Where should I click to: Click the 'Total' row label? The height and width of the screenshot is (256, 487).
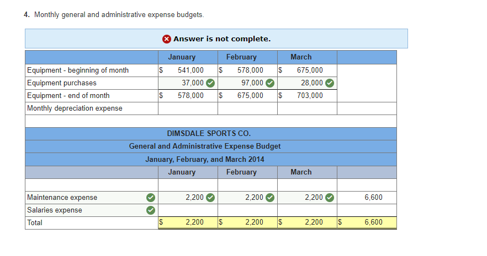click(35, 222)
